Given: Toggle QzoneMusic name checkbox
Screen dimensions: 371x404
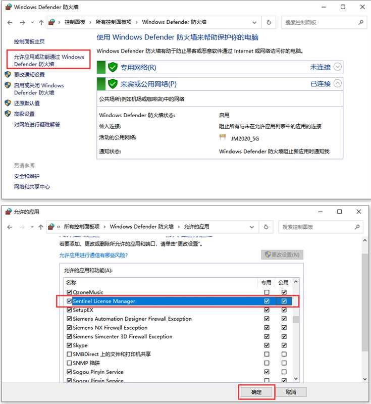Looking at the screenshot, I should 69,292.
